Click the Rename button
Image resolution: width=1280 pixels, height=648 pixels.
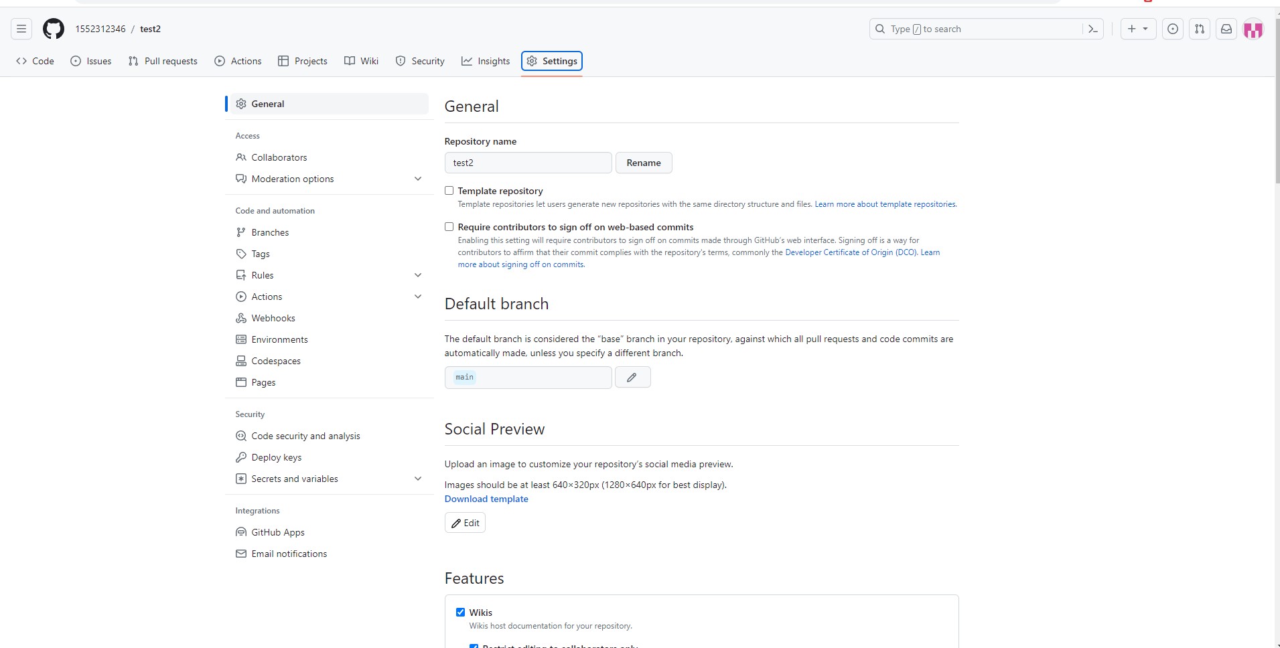click(643, 163)
